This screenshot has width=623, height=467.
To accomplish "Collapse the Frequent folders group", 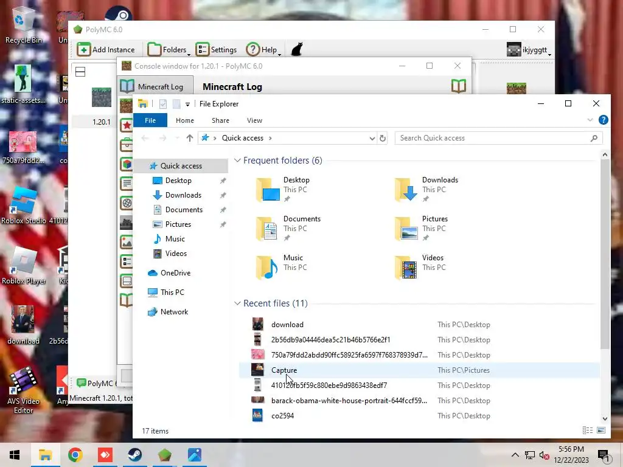I will tap(237, 161).
